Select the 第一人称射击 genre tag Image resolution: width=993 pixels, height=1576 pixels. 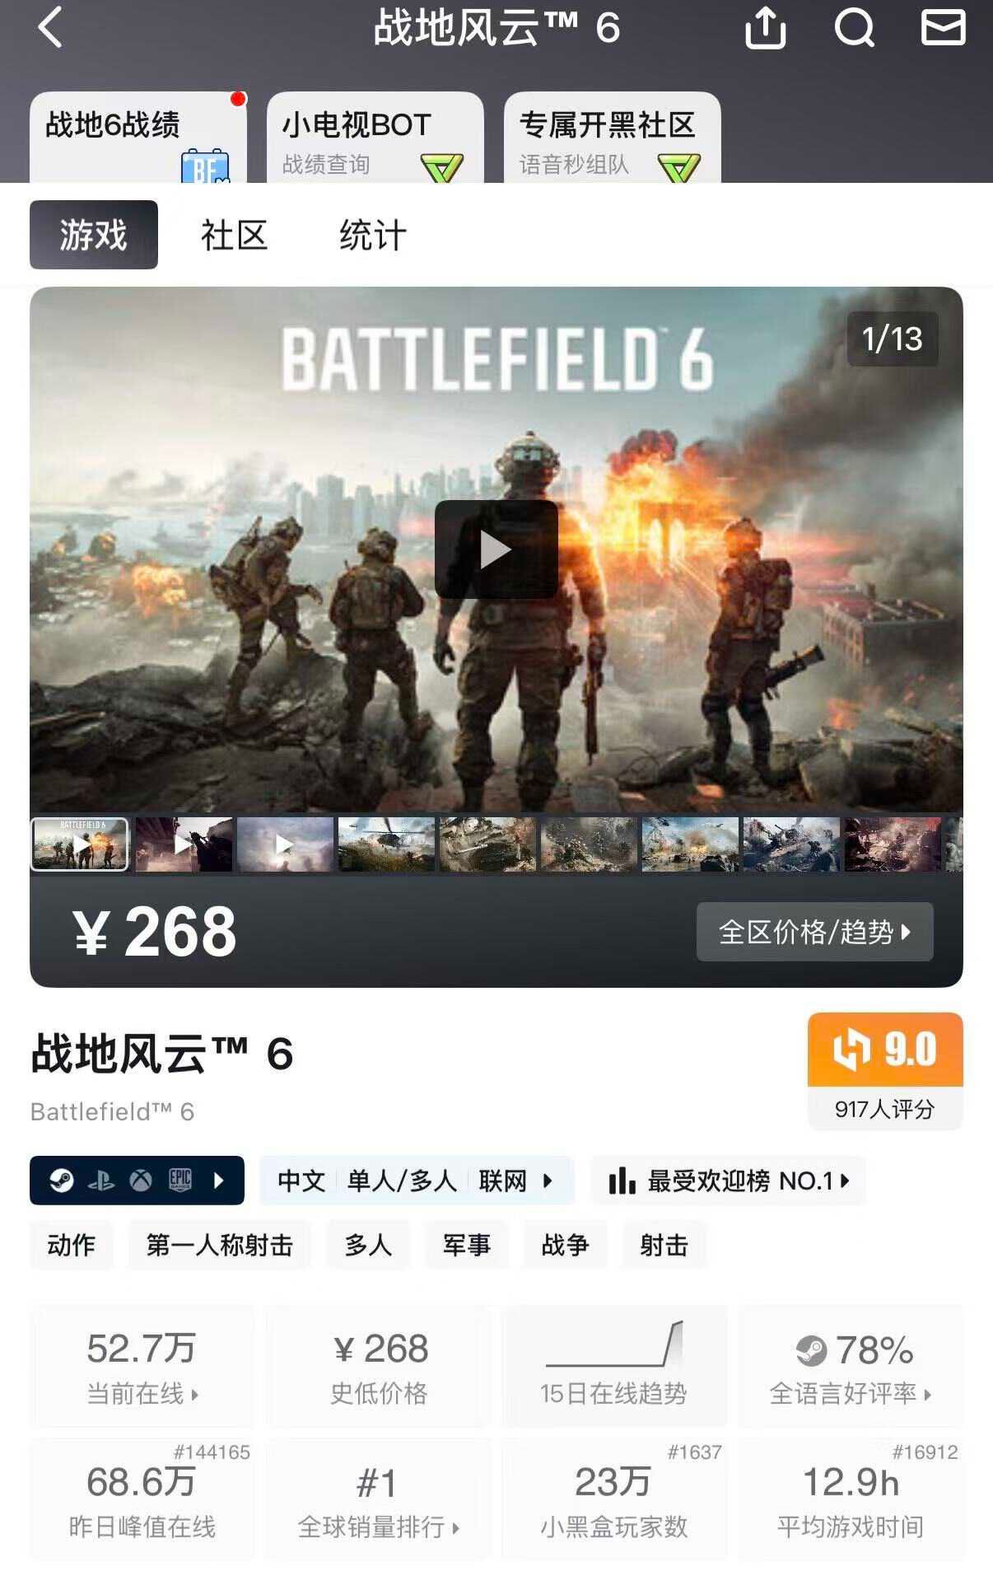click(x=220, y=1245)
